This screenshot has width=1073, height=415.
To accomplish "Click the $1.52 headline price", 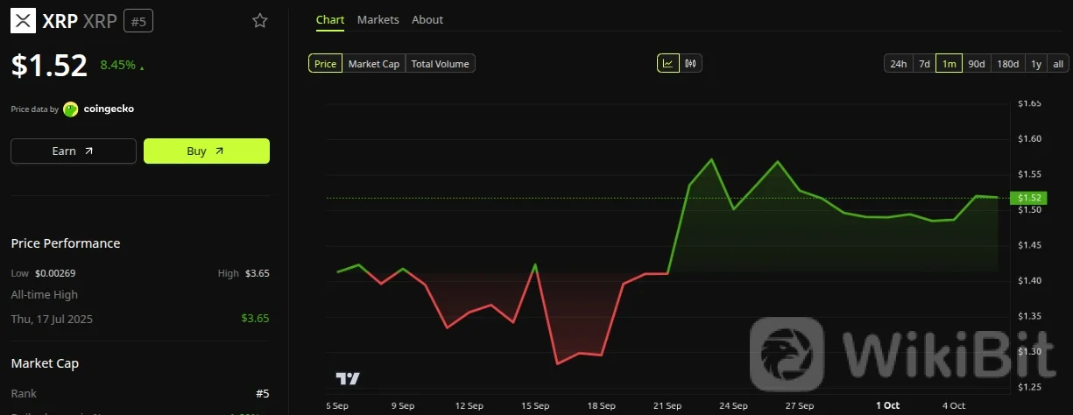I will click(49, 66).
